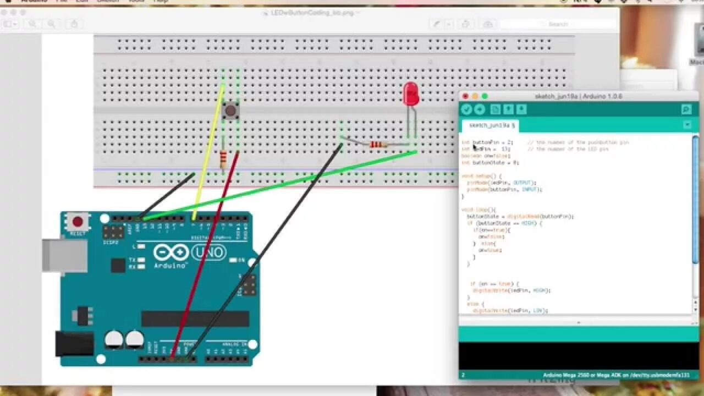The width and height of the screenshot is (704, 396).
Task: Click the Share icon in Preview toolbar
Action: (x=74, y=24)
